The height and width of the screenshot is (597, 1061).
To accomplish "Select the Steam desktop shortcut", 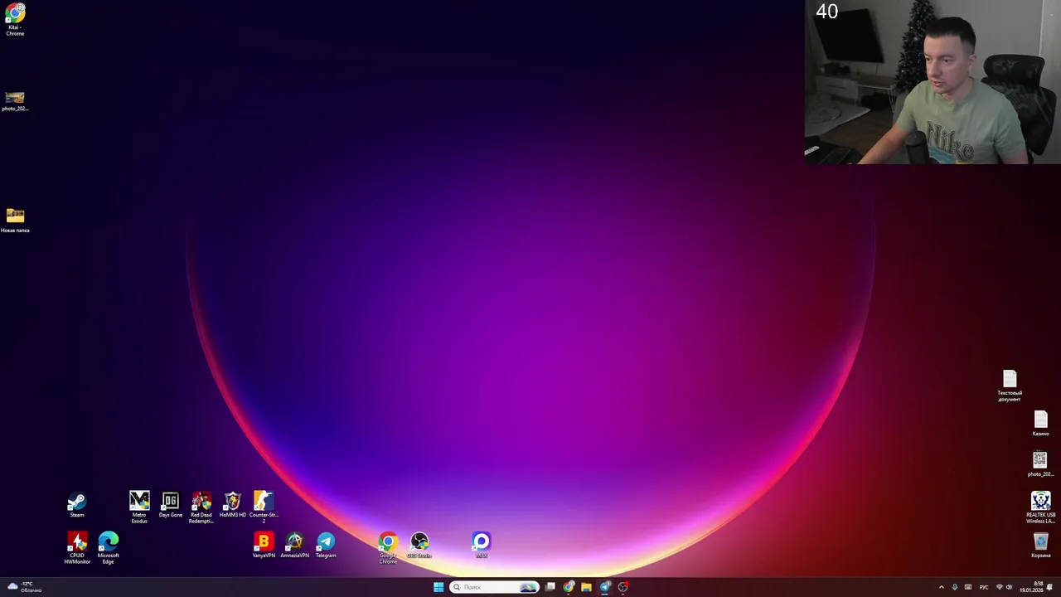I will pyautogui.click(x=77, y=505).
